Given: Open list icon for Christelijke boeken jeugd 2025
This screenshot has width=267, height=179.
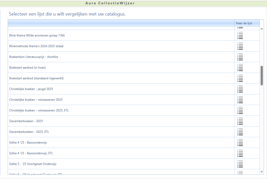Looking at the screenshot, I should click(x=240, y=89).
